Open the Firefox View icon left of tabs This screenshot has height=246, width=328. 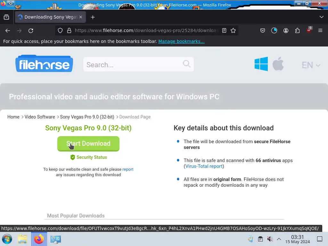pyautogui.click(x=6, y=17)
